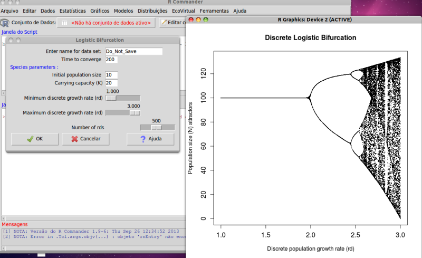Click the data set name input field
The width and height of the screenshot is (422, 258).
tap(133, 52)
